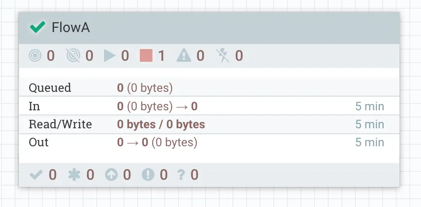Viewport: 421px width, 207px height.
Task: Click the up-to-date versions checkmark icon
Action: (x=36, y=174)
